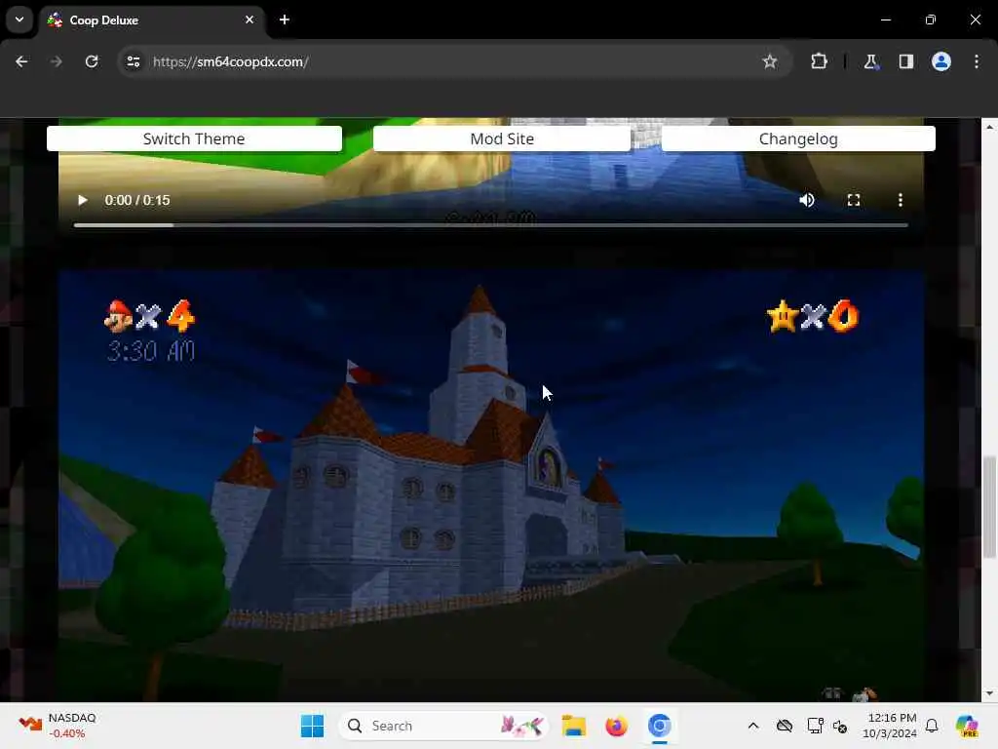
Task: Click the scrollbar down arrow
Action: pos(989,693)
